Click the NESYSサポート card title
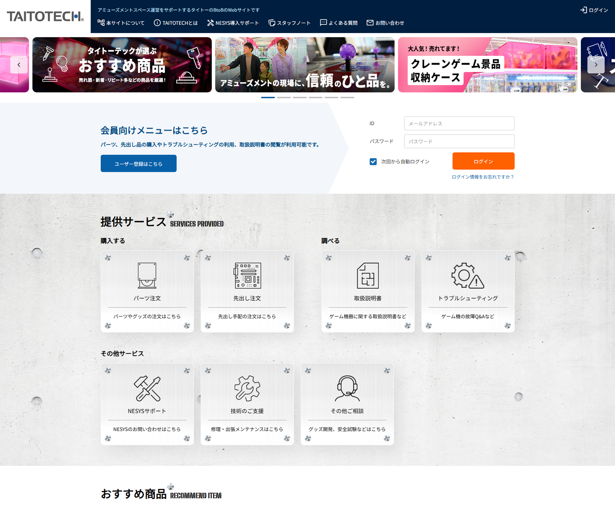 [147, 411]
